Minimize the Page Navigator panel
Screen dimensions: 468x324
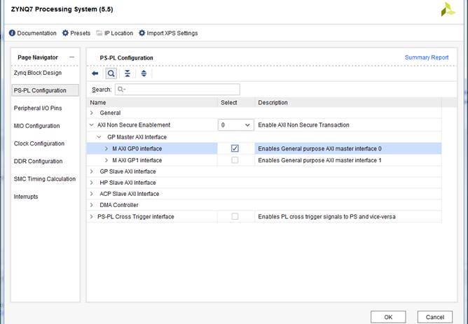[71, 57]
